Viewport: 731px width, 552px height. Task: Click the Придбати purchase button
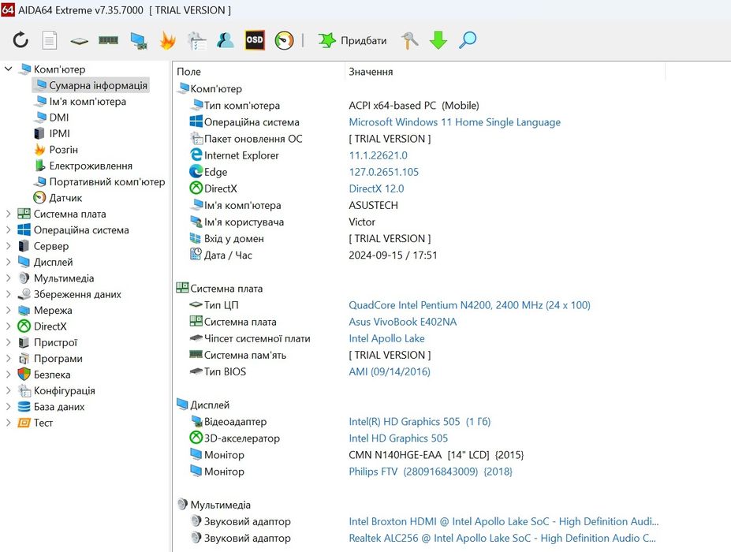pos(352,40)
